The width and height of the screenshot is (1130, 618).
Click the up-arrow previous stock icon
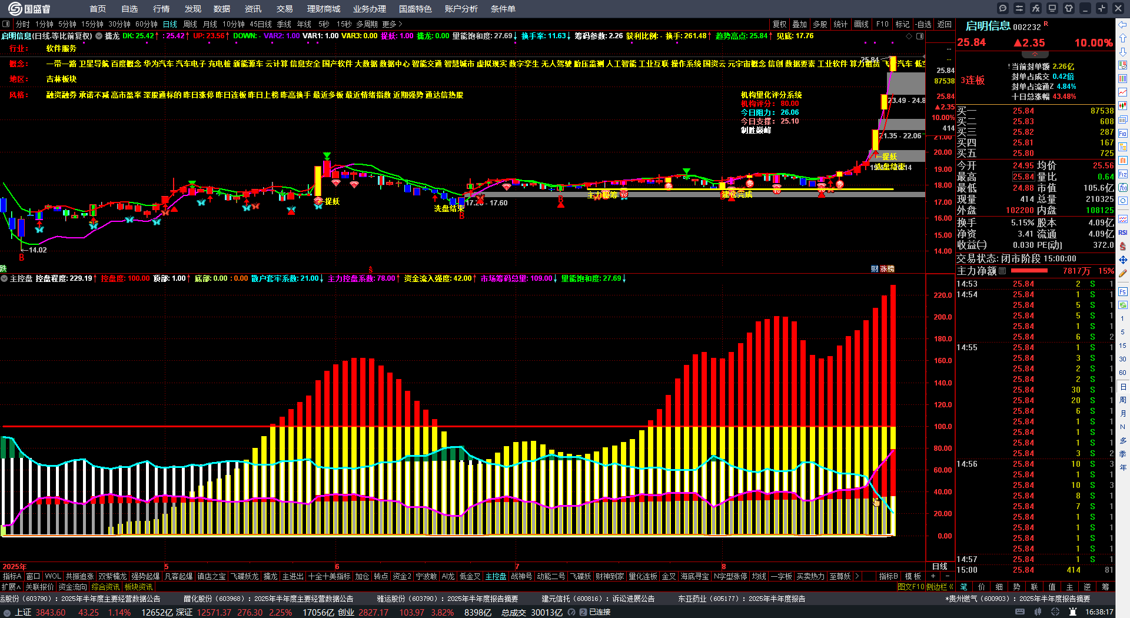pos(1123,38)
